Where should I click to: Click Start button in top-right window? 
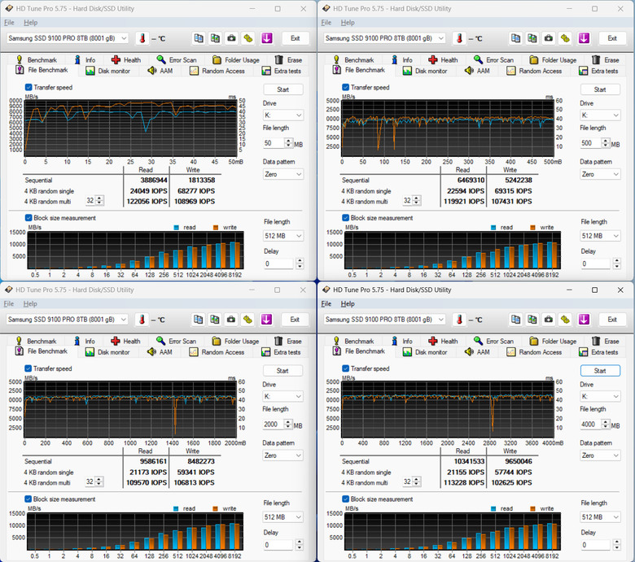coord(600,89)
